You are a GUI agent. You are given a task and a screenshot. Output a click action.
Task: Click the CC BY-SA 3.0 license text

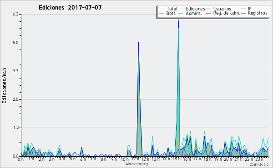(259, 164)
